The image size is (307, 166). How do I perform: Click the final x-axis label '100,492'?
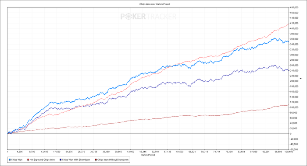(x=289, y=152)
